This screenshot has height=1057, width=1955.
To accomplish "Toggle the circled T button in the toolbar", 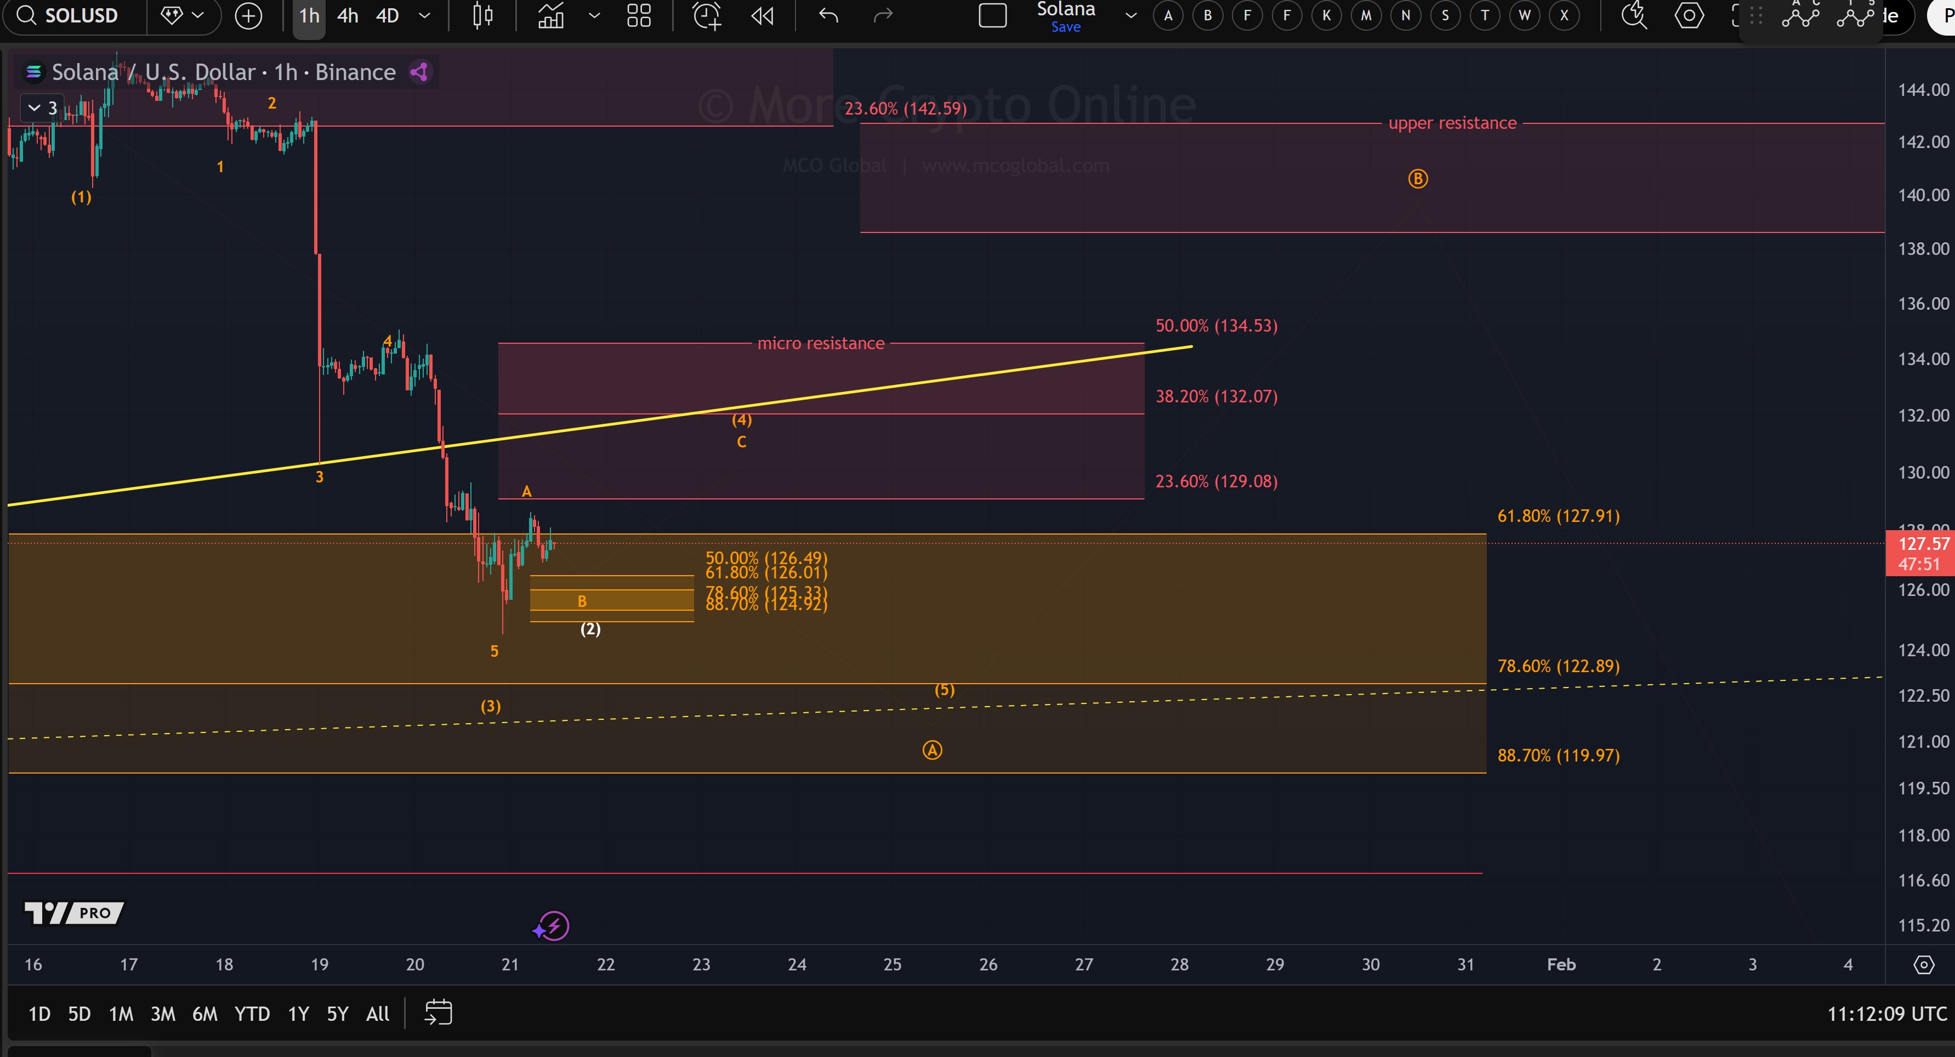I will [1485, 15].
